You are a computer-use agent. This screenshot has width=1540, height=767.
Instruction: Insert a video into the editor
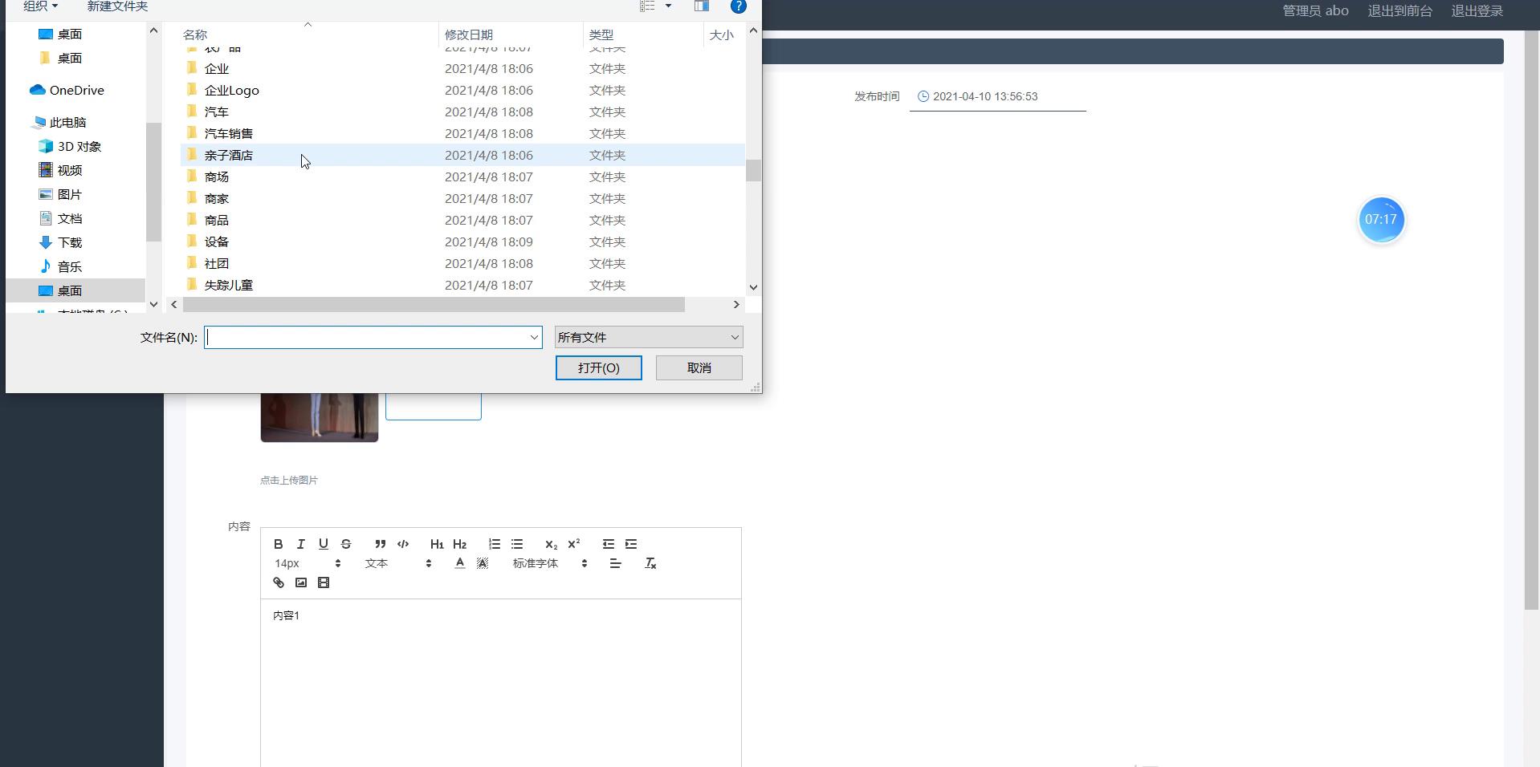tap(324, 582)
